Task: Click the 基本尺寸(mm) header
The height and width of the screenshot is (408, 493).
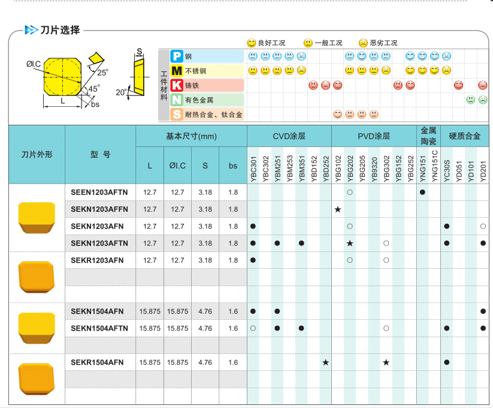Action: click(x=191, y=136)
